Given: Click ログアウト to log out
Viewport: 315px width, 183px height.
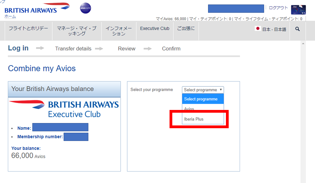Looking at the screenshot, I should (x=278, y=8).
